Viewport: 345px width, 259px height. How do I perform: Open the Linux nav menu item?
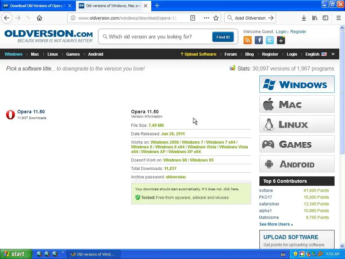click(53, 54)
